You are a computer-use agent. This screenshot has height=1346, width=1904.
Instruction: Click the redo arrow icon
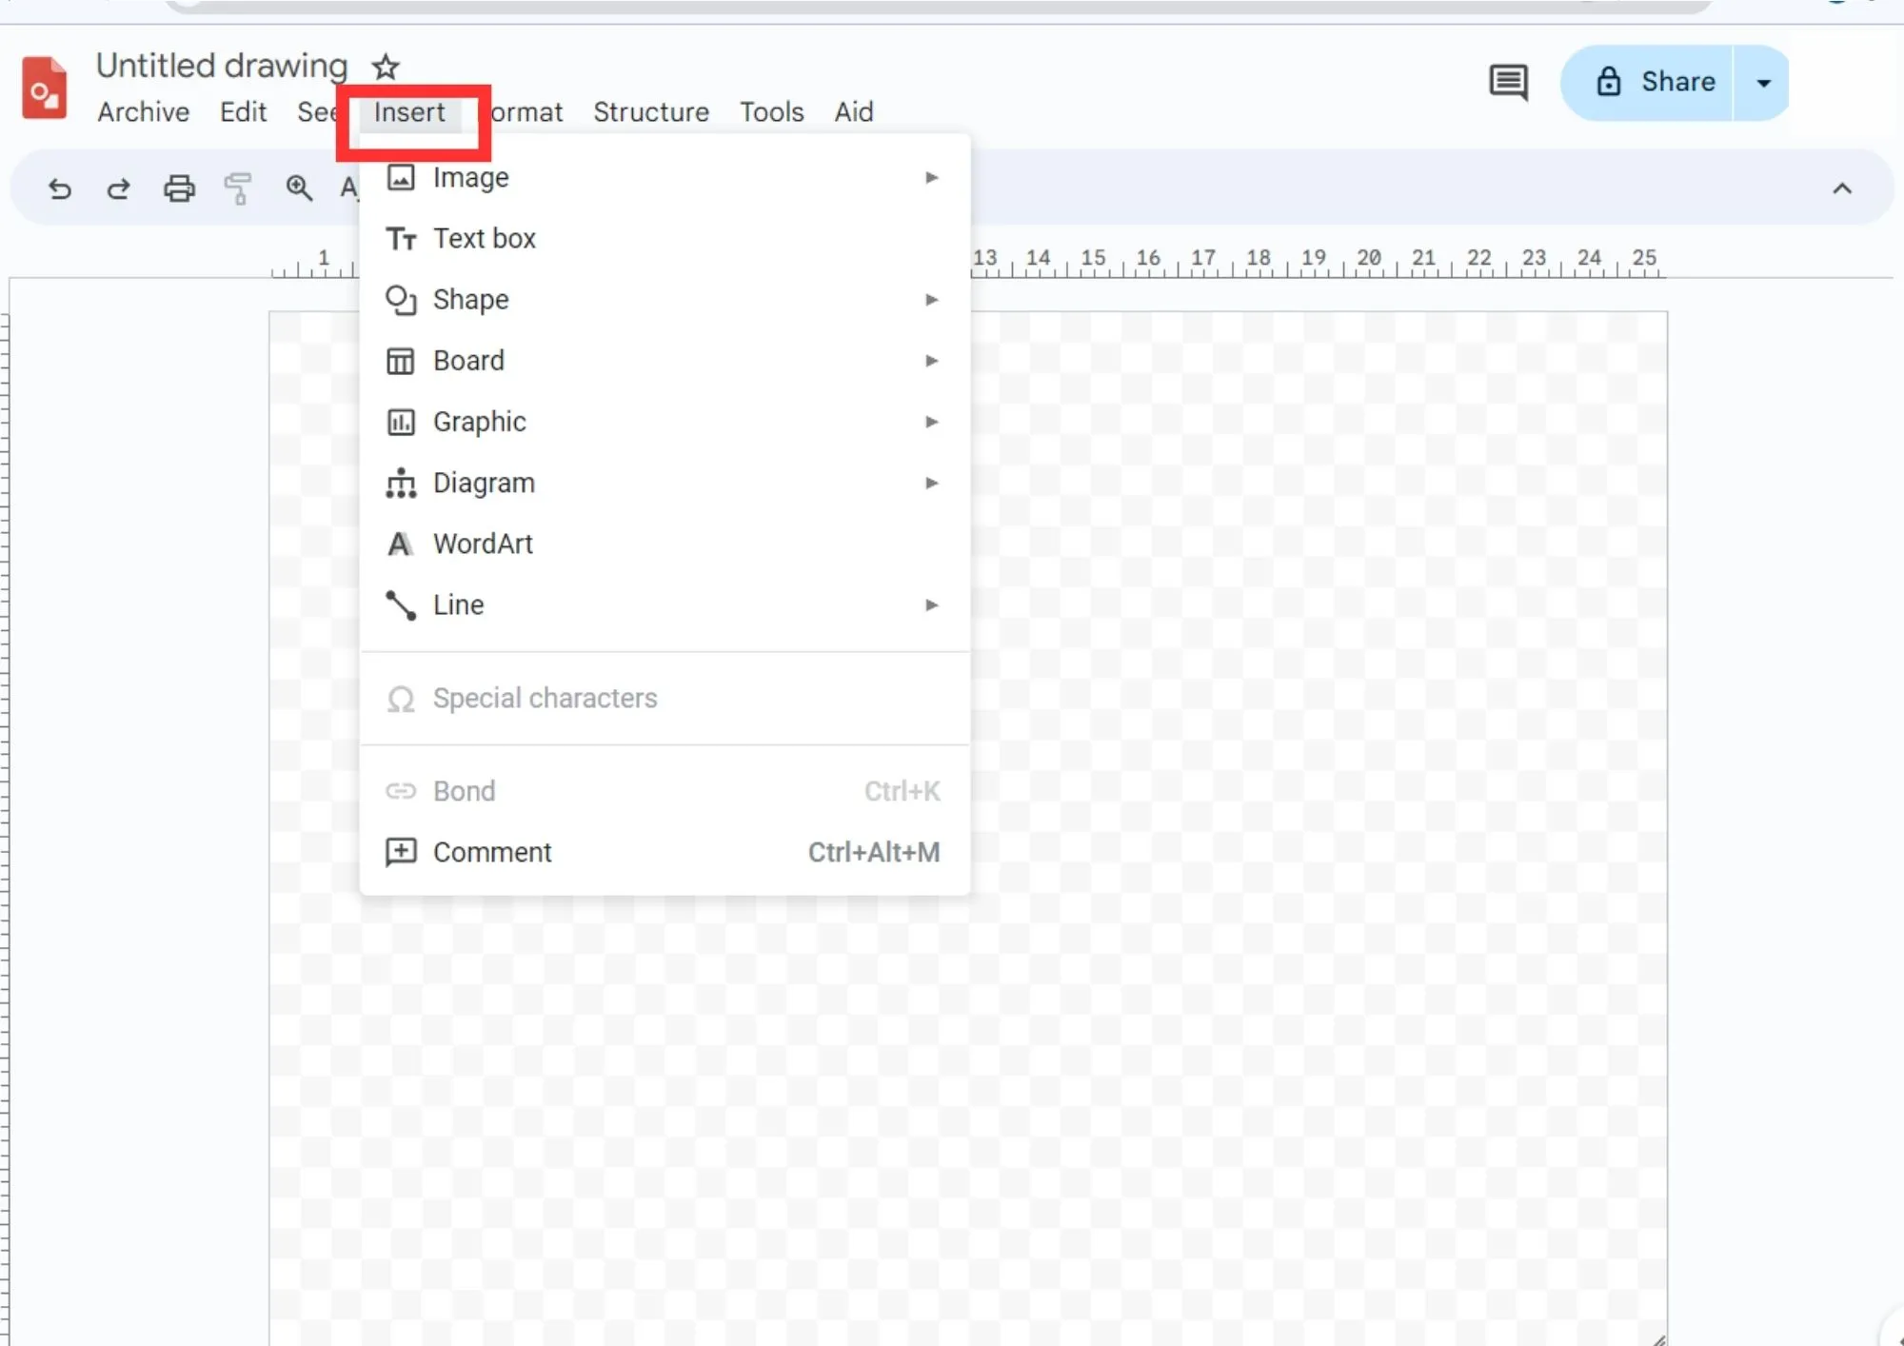118,188
